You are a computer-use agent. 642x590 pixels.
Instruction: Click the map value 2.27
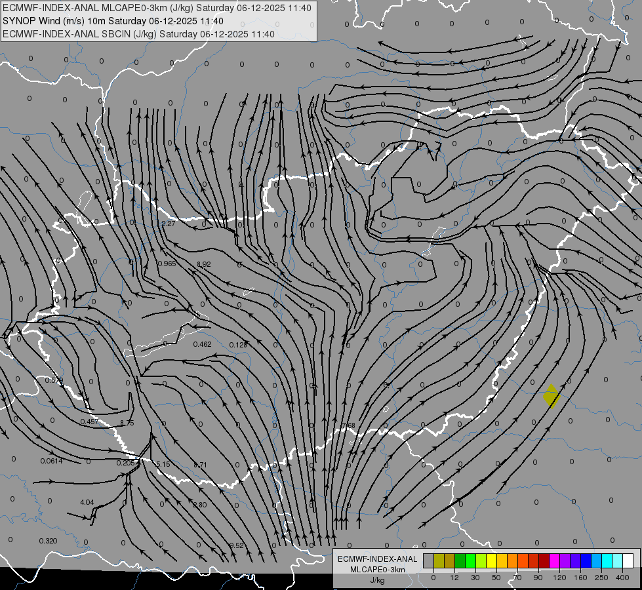point(169,224)
